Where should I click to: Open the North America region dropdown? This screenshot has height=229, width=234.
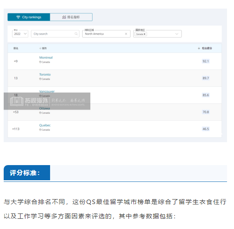[106, 34]
